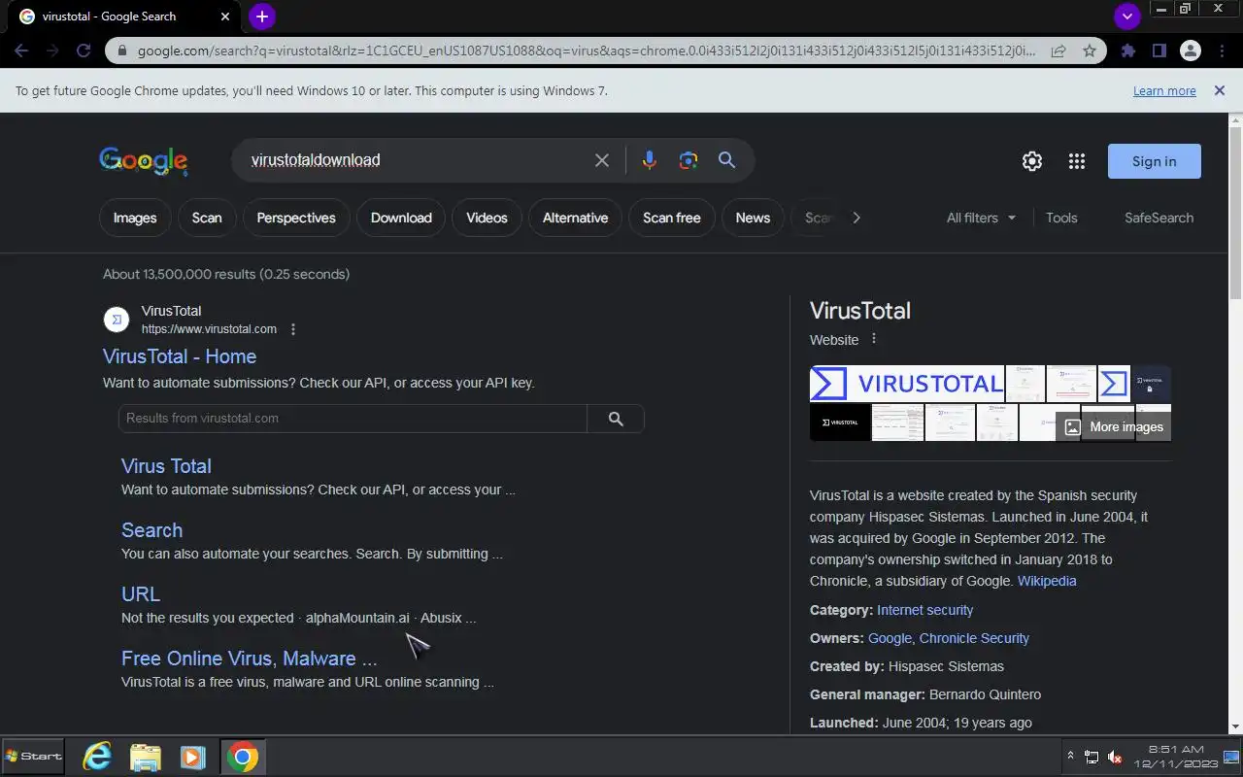1243x777 pixels.
Task: Open knowledge panel more options menu
Action: [873, 339]
